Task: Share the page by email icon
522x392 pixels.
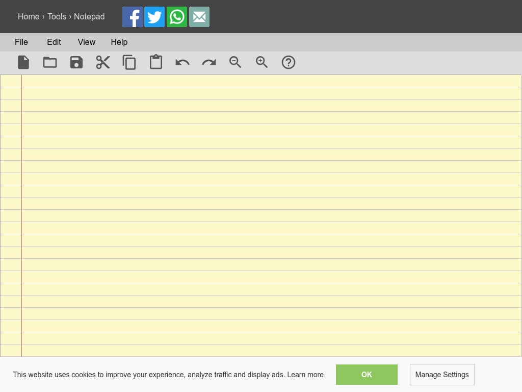Action: pyautogui.click(x=199, y=17)
